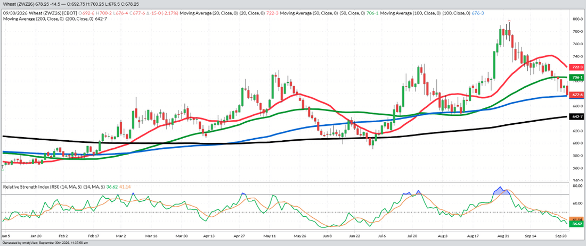This screenshot has height=246, width=586.
Task: Click the May 11 date label
Action: (270, 236)
